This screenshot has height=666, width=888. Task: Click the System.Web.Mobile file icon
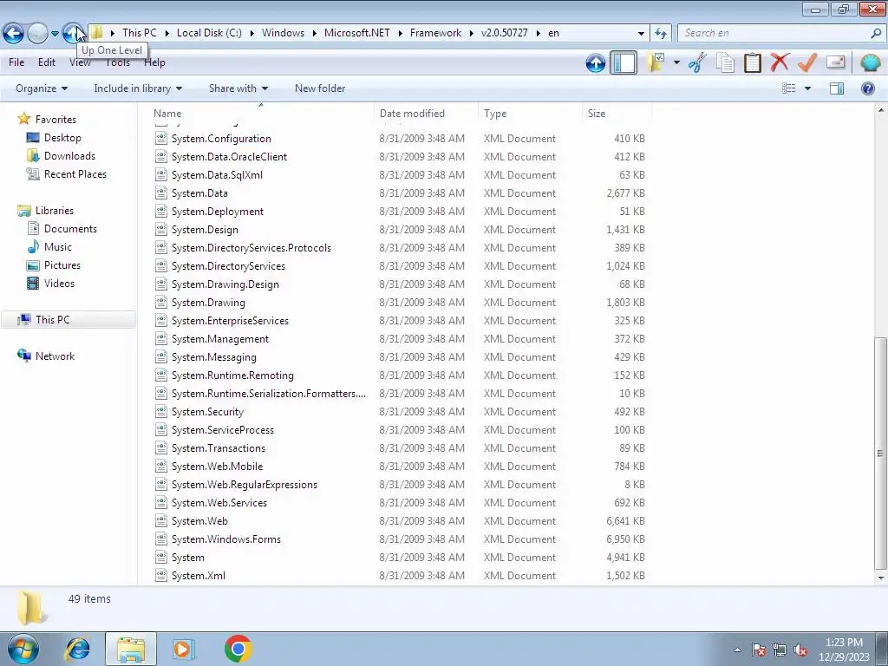point(161,466)
